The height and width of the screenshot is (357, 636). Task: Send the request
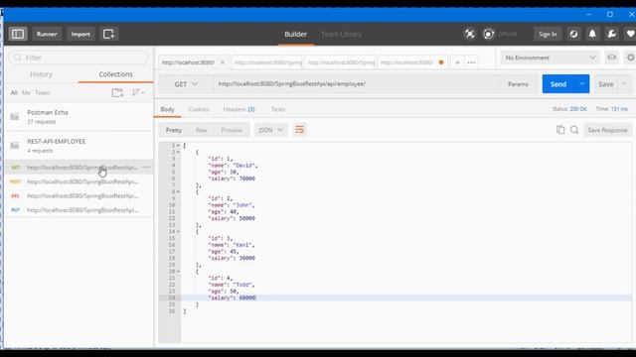[558, 84]
